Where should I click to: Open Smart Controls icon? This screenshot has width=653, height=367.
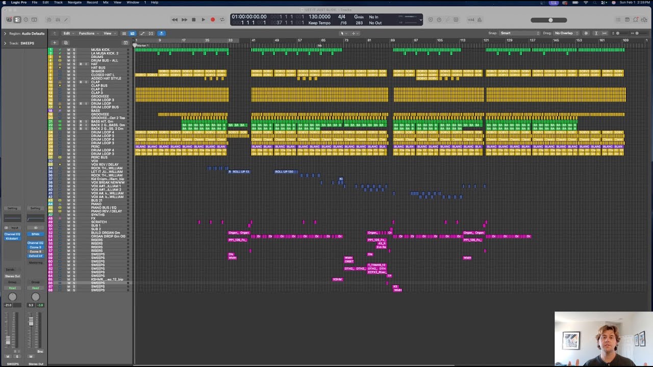click(x=49, y=20)
